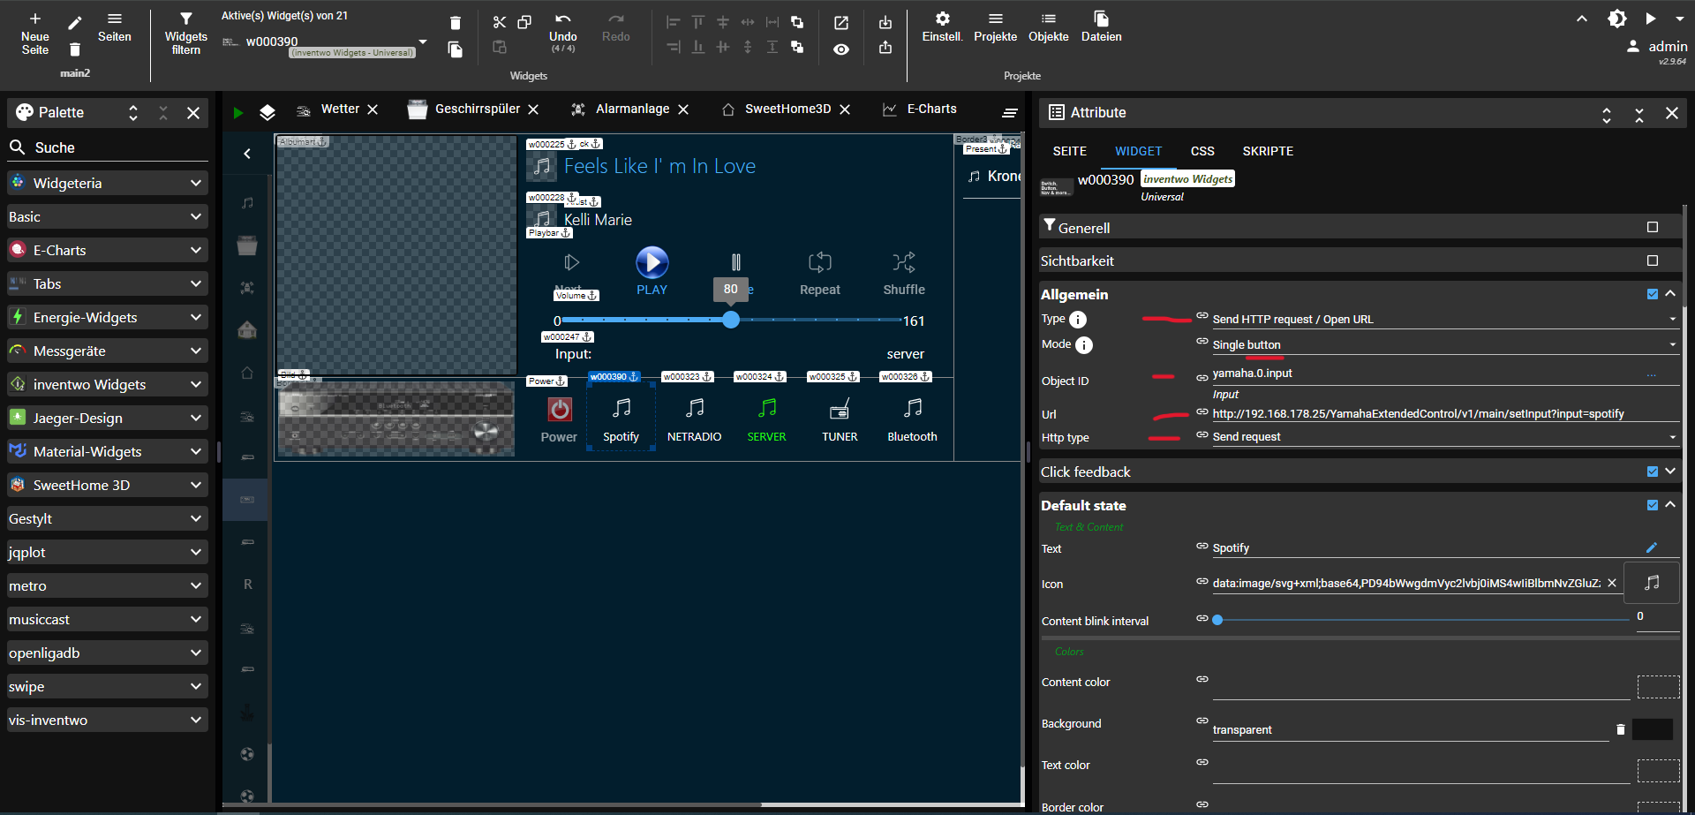Expand the E-Charts palette group
This screenshot has height=815, width=1695.
click(108, 250)
